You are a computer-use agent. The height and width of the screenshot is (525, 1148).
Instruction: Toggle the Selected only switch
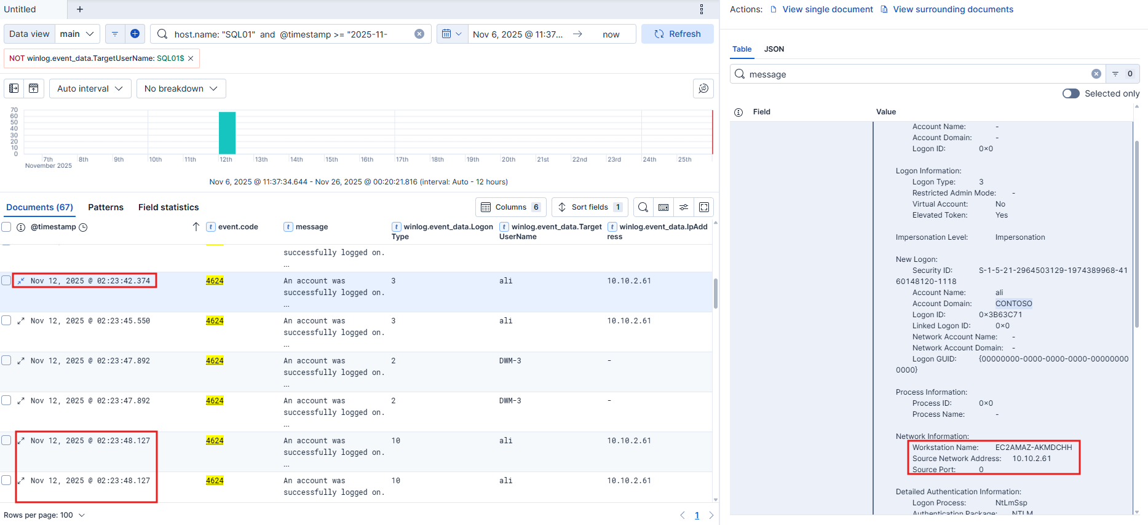[x=1071, y=93]
